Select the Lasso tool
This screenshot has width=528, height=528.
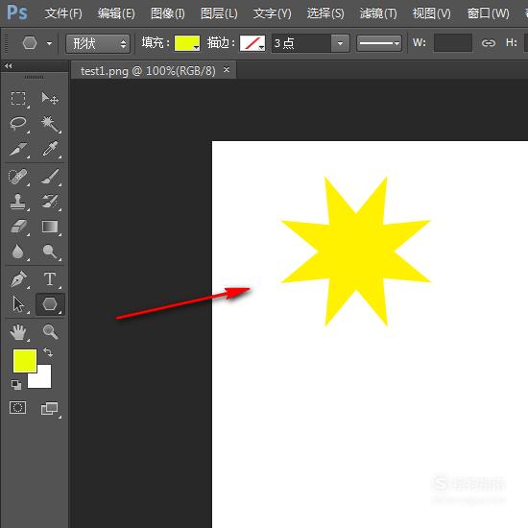coord(18,124)
